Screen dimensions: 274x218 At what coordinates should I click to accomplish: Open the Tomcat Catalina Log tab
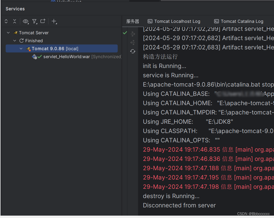tap(239, 21)
